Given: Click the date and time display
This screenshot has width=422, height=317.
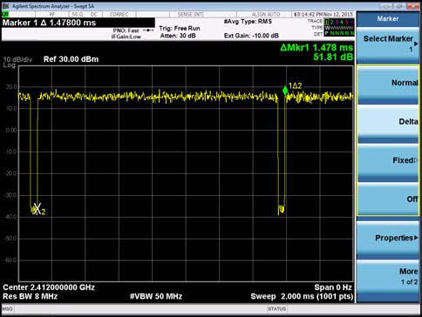Looking at the screenshot, I should click(x=323, y=14).
